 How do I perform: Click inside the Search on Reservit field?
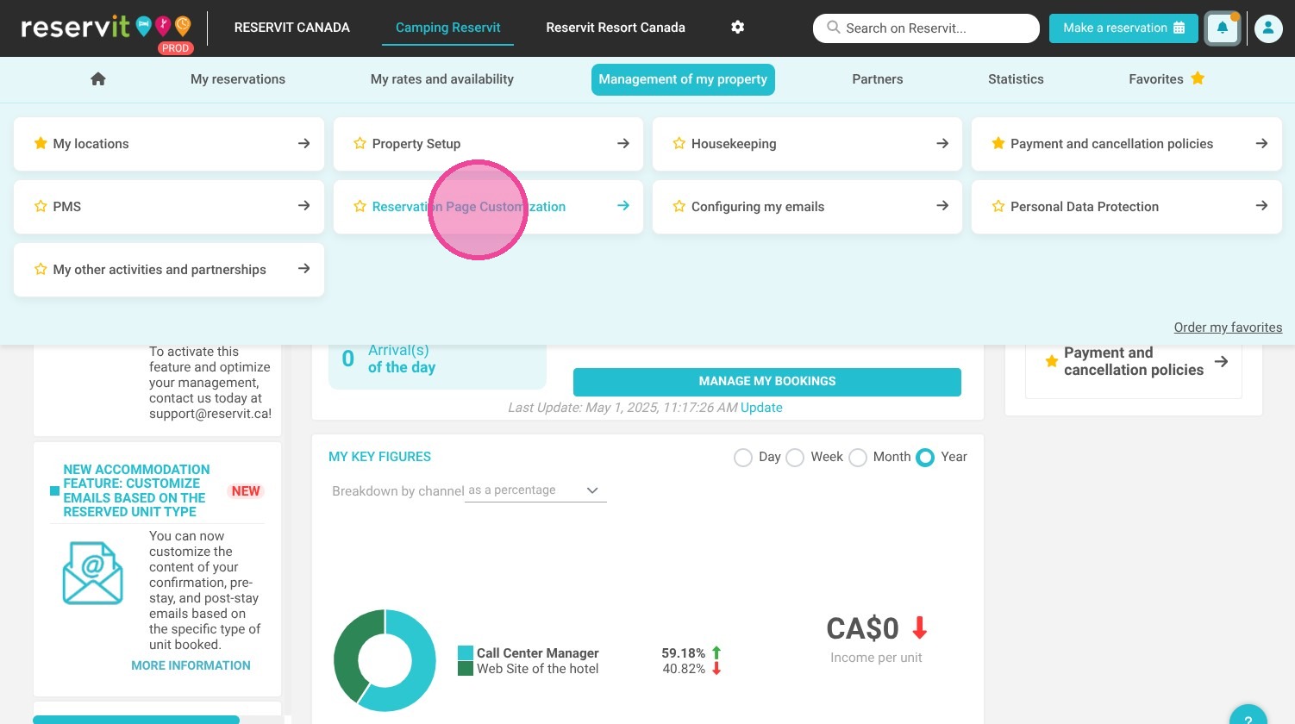[926, 28]
